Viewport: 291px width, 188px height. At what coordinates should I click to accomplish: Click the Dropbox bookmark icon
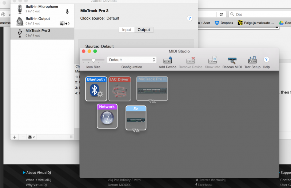coord(217,23)
